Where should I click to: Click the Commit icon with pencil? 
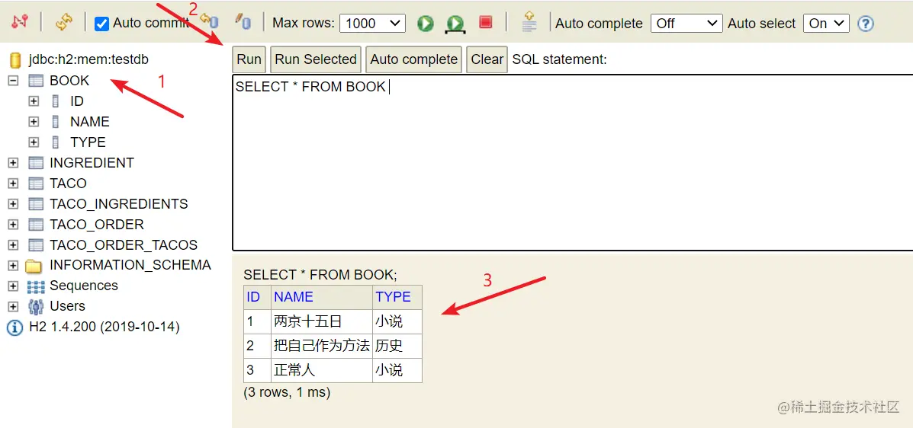coord(243,22)
